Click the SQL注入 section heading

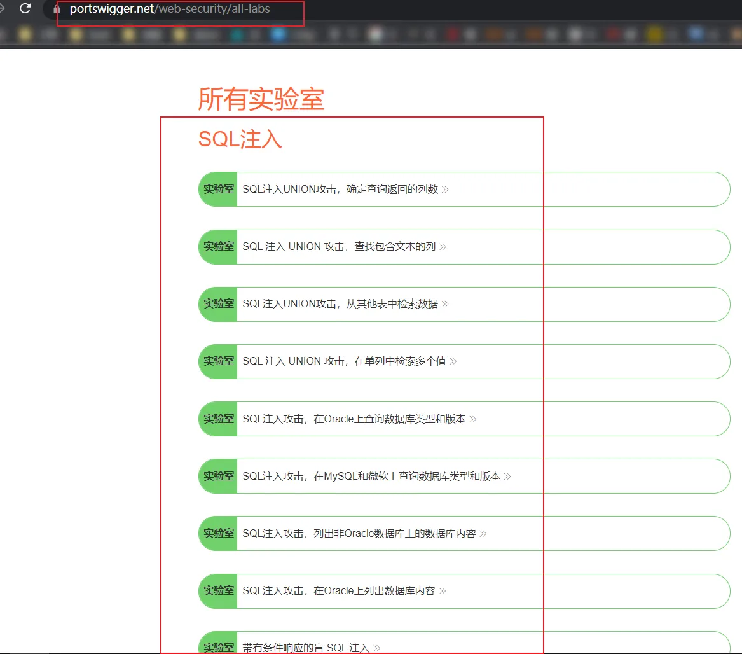pyautogui.click(x=240, y=139)
